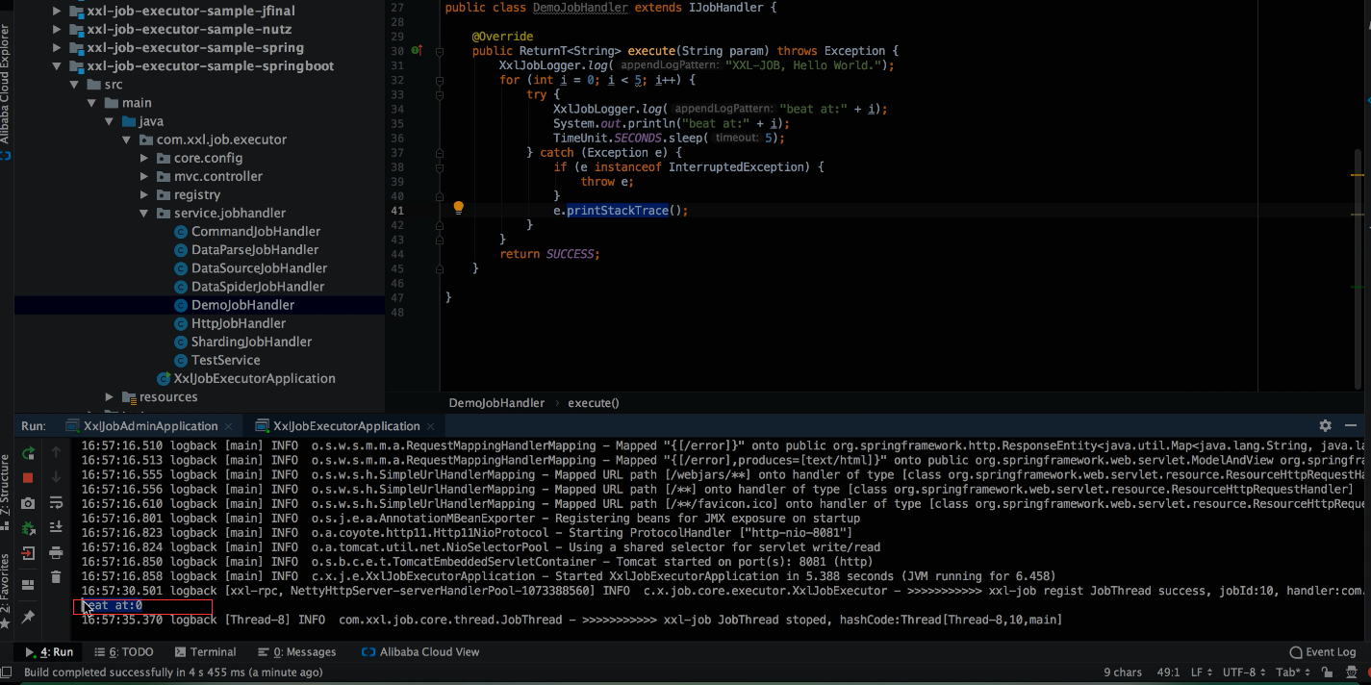Open Run panel settings gear
This screenshot has width=1371, height=685.
tap(1325, 425)
